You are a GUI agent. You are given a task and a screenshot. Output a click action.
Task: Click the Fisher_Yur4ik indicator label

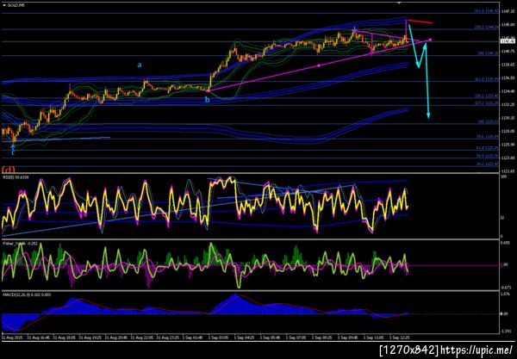click(20, 244)
